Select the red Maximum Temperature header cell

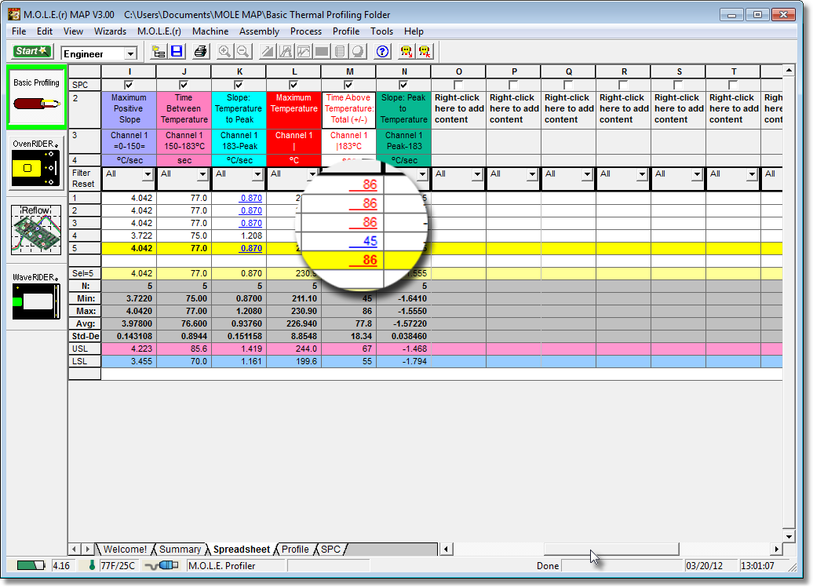pyautogui.click(x=294, y=109)
